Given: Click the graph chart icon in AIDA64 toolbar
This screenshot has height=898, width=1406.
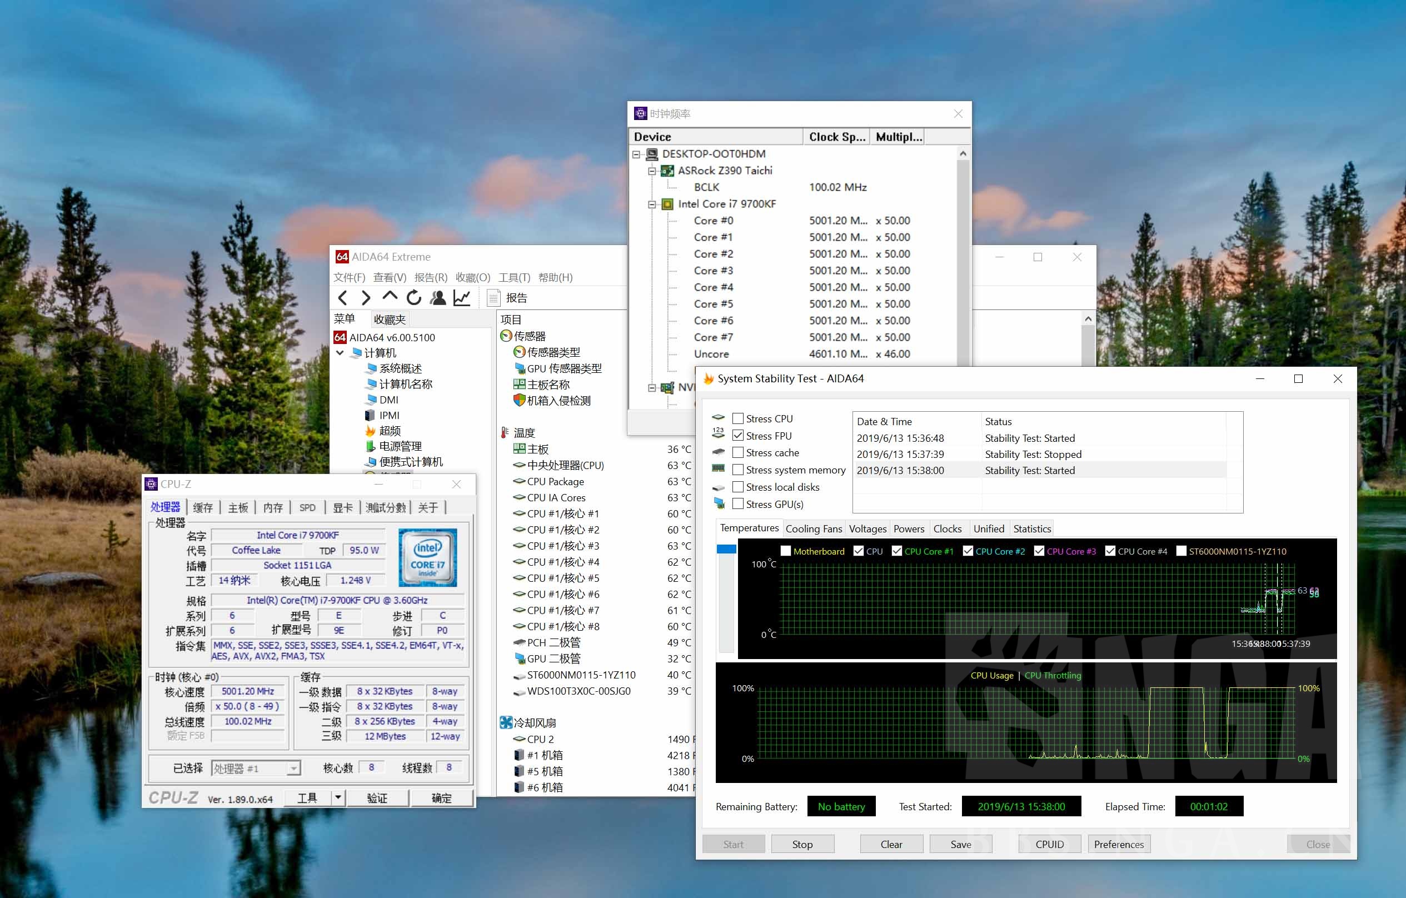Looking at the screenshot, I should click(462, 298).
